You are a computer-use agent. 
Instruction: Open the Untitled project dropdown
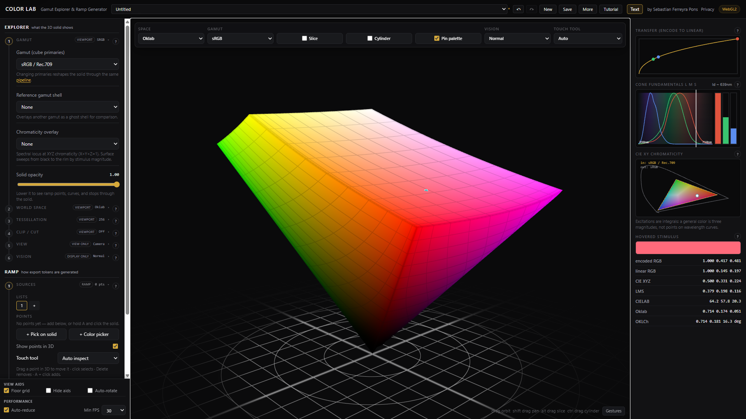(309, 9)
